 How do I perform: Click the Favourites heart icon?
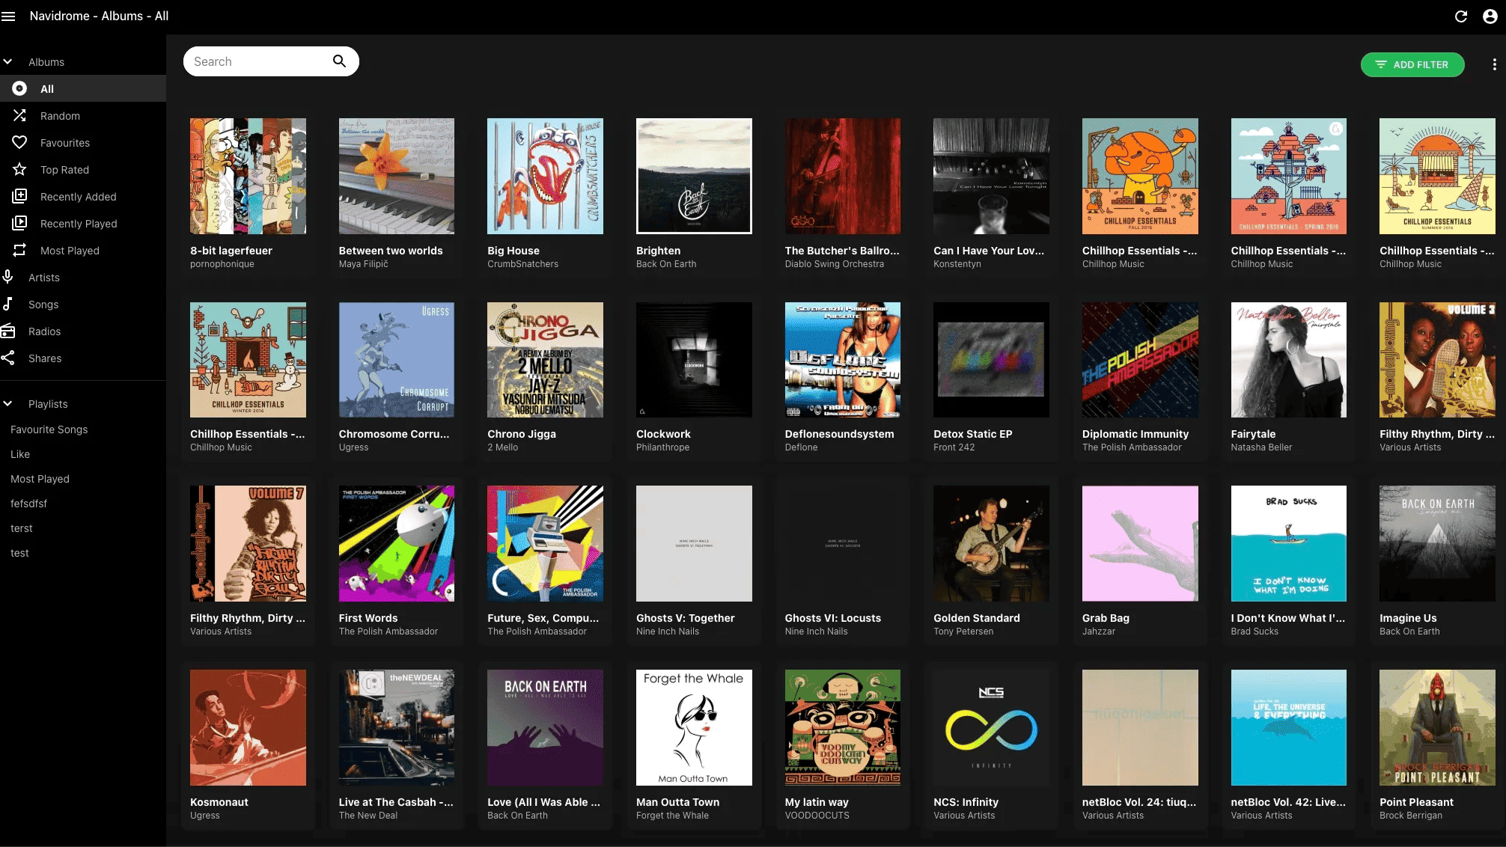pyautogui.click(x=19, y=142)
